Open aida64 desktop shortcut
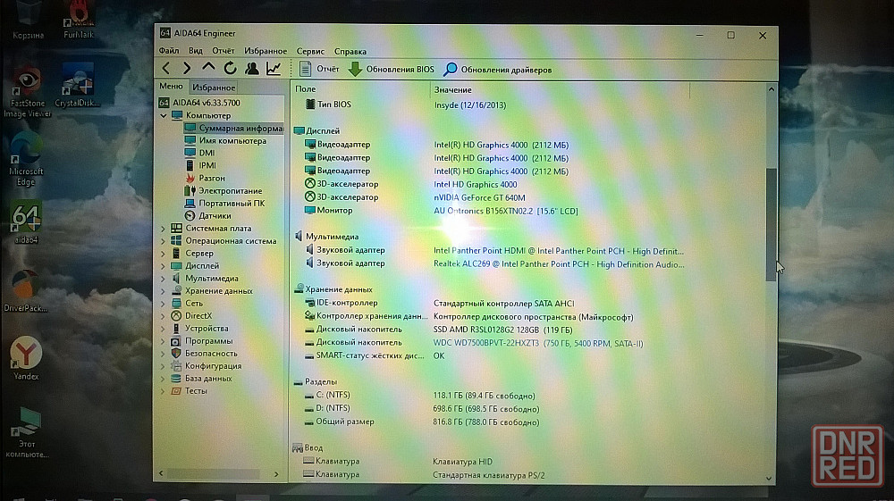Screen dimensions: 894x501 26,223
